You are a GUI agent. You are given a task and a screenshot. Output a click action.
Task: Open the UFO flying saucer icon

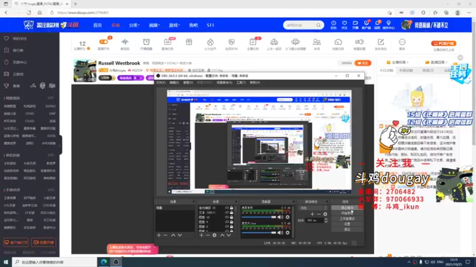(x=295, y=42)
